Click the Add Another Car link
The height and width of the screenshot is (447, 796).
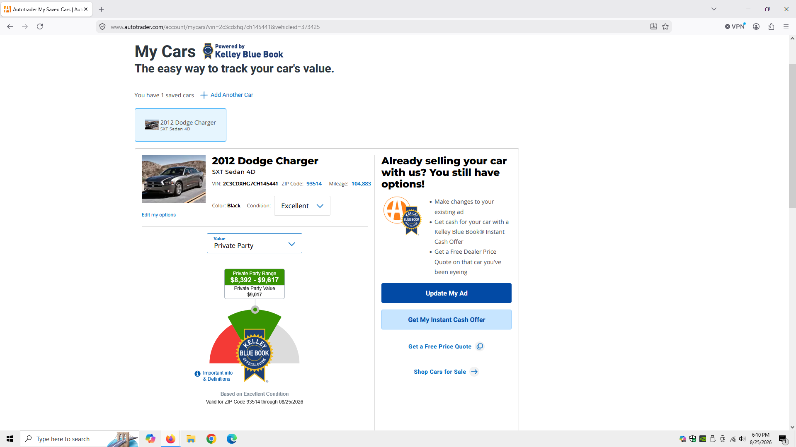pyautogui.click(x=232, y=95)
